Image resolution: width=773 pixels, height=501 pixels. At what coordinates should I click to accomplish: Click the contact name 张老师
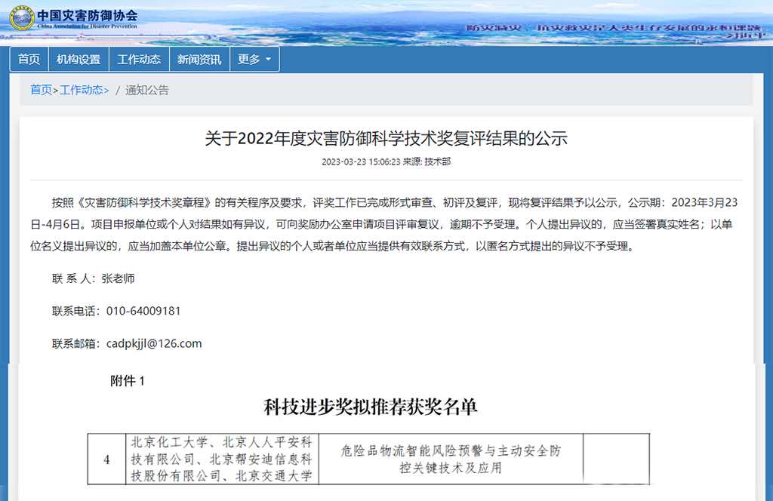[118, 278]
